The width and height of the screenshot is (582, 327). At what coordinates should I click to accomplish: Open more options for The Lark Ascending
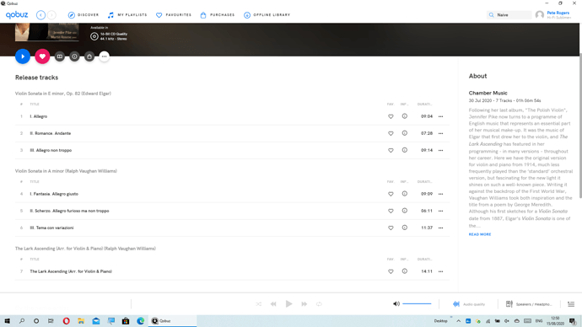440,271
